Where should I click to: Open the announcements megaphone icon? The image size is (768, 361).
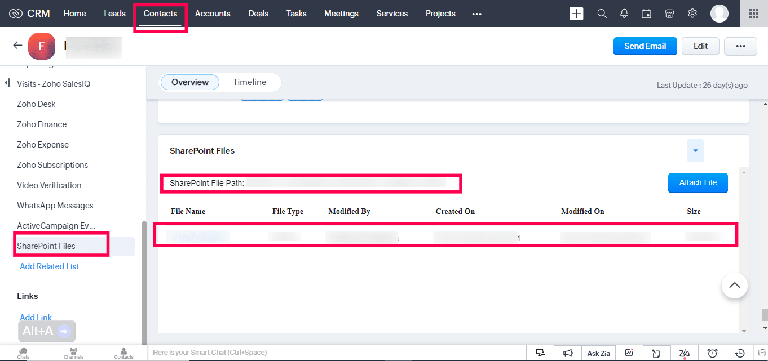point(568,353)
